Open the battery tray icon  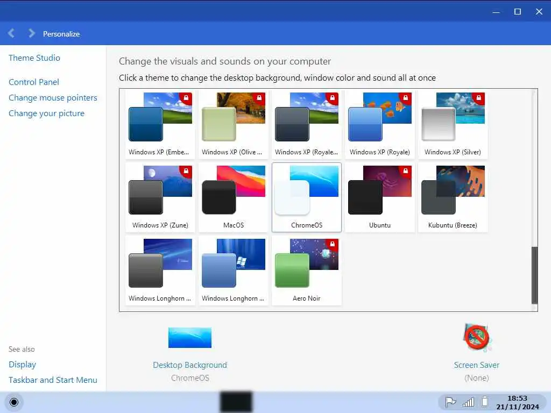tap(485, 402)
